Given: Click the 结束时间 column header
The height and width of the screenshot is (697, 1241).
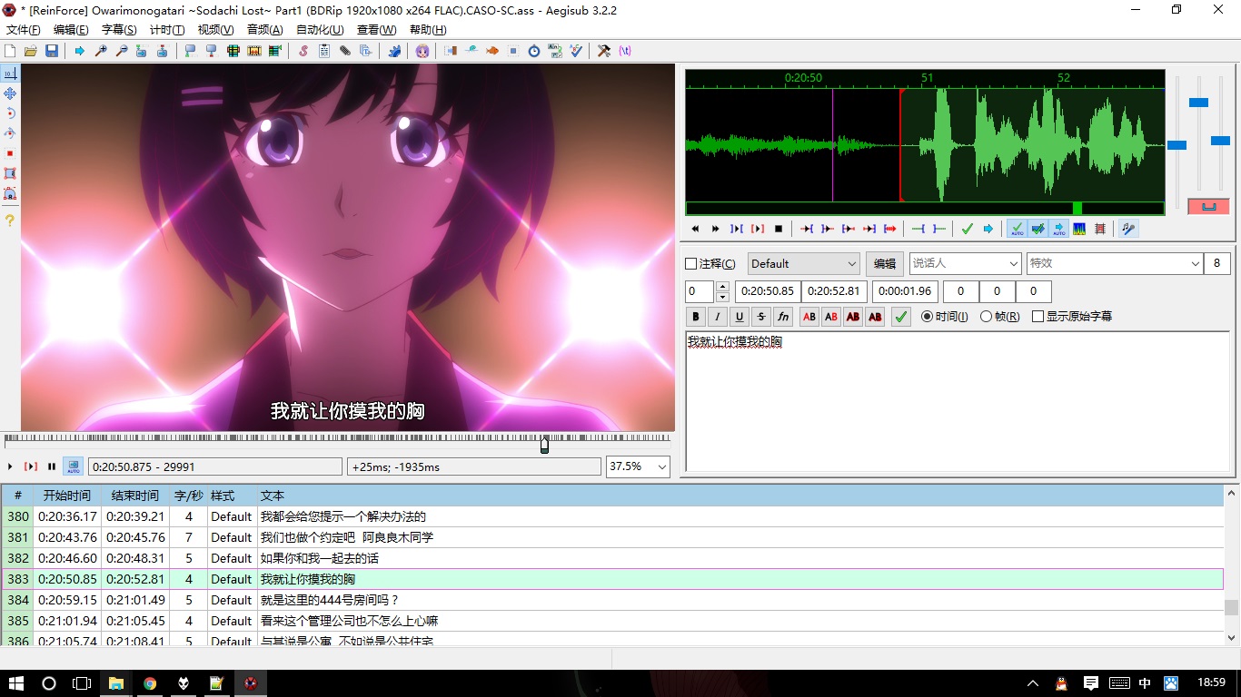Looking at the screenshot, I should pos(135,496).
